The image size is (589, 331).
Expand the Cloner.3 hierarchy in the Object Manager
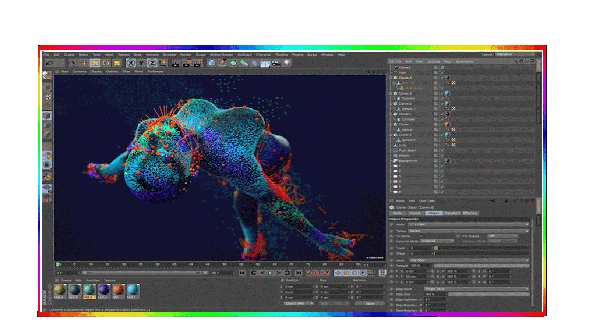(391, 93)
